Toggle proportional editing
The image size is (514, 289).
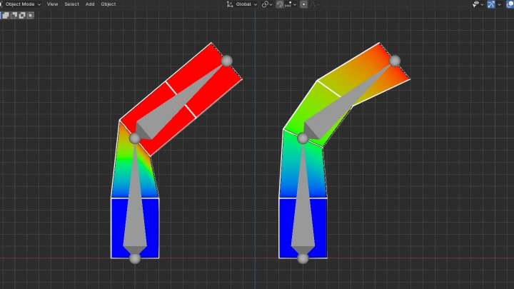pos(303,4)
